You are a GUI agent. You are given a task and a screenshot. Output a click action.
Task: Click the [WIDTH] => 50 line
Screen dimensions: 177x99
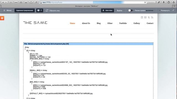(x=39, y=75)
